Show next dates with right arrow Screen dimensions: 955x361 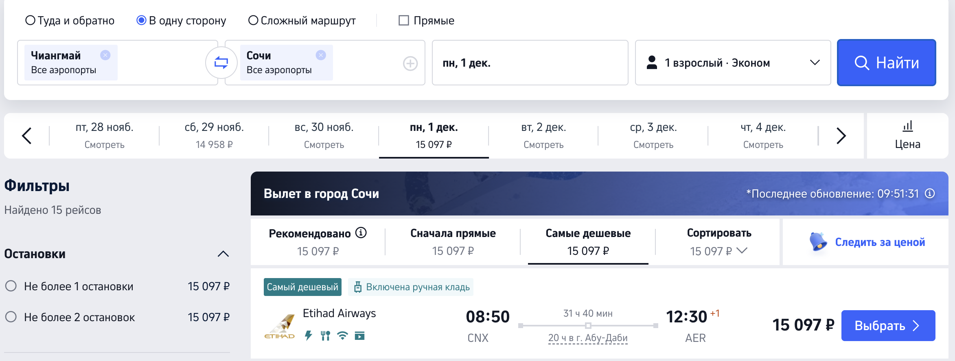pyautogui.click(x=841, y=136)
